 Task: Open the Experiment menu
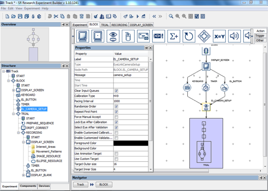tap(32, 8)
